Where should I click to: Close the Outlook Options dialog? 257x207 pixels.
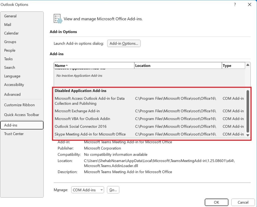[x=249, y=5]
